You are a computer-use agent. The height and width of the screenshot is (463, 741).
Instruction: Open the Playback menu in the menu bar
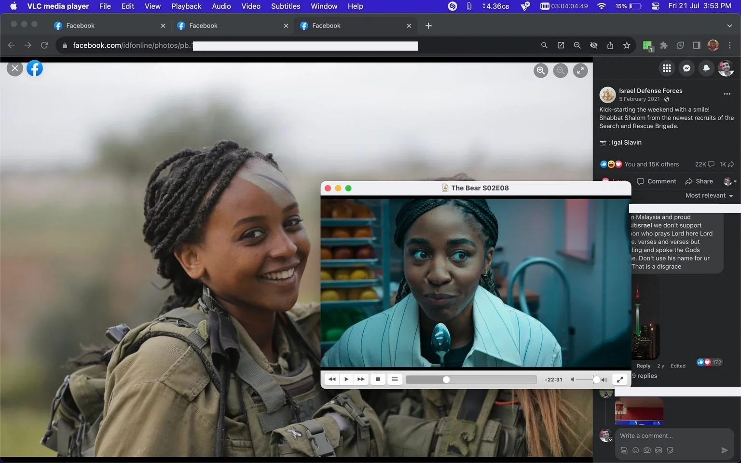[186, 6]
